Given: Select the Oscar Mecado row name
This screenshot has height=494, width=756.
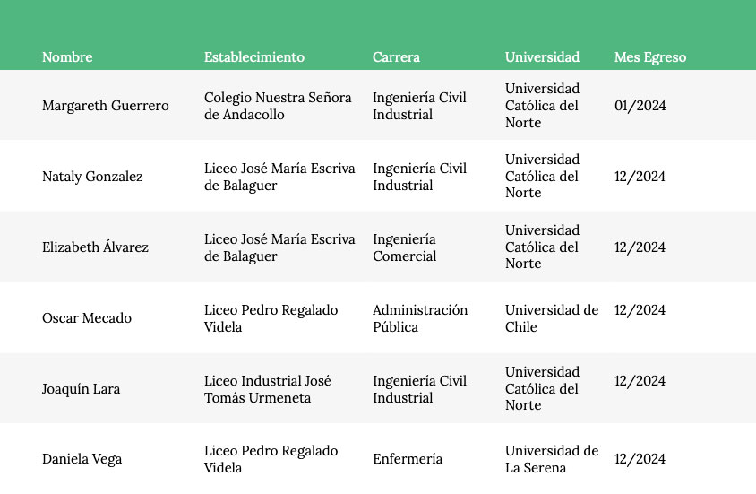Looking at the screenshot, I should (x=87, y=318).
